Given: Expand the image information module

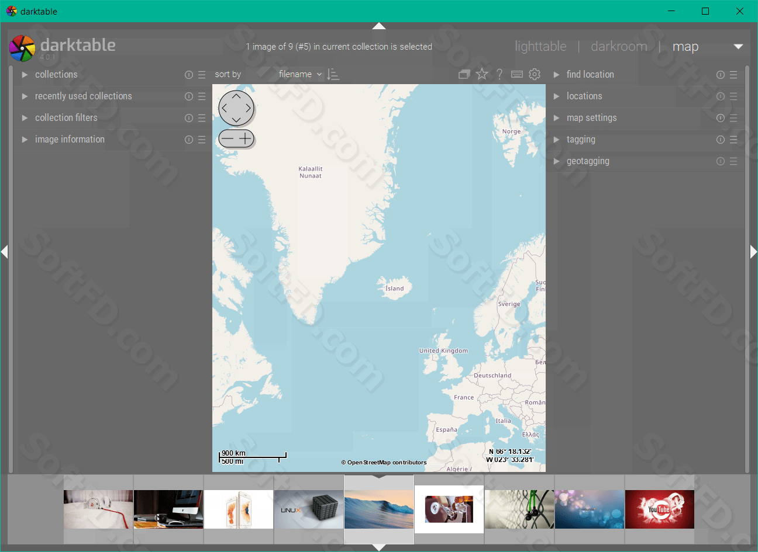Looking at the screenshot, I should [25, 140].
